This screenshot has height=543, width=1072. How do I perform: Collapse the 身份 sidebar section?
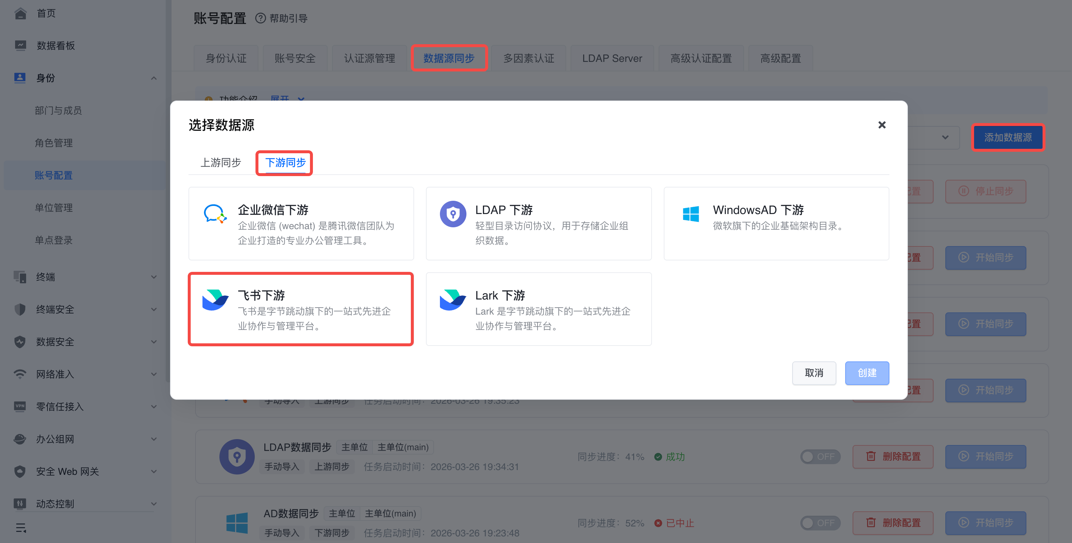154,78
